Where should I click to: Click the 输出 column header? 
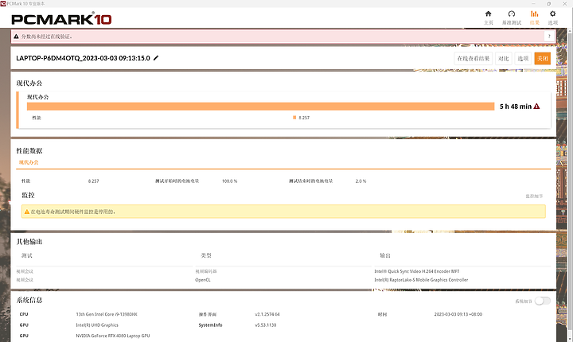(x=385, y=255)
